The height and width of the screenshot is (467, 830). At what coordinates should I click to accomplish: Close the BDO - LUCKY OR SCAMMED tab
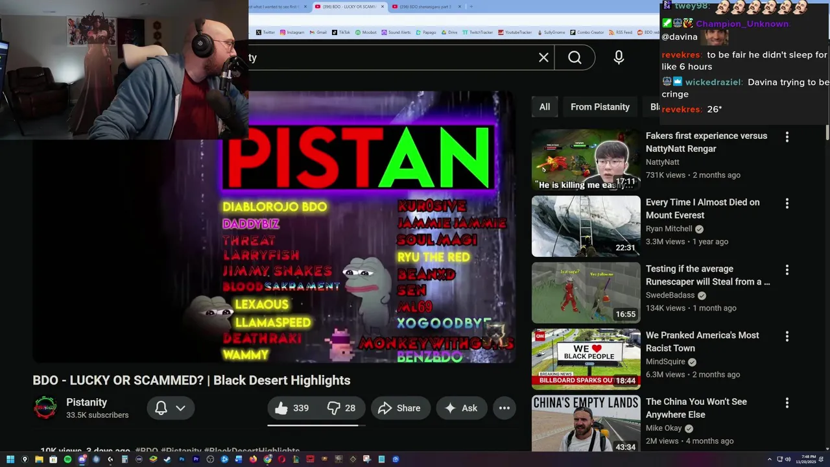point(383,6)
